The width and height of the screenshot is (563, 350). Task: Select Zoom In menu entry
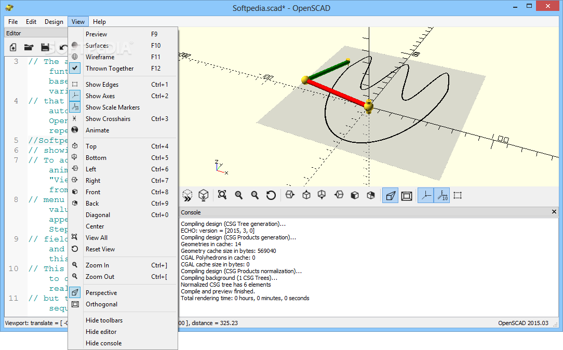click(x=123, y=265)
